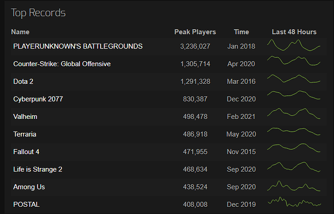This screenshot has height=214, width=334.
Task: Click the Mar 2016 time cell
Action: [x=241, y=82]
